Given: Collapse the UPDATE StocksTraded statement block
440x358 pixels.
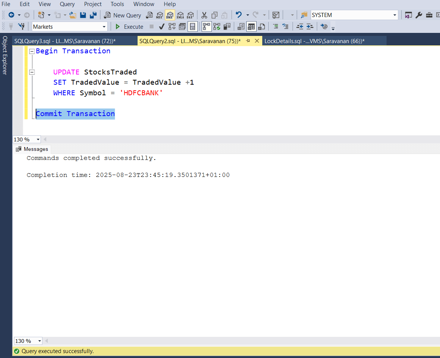Looking at the screenshot, I should click(x=32, y=72).
